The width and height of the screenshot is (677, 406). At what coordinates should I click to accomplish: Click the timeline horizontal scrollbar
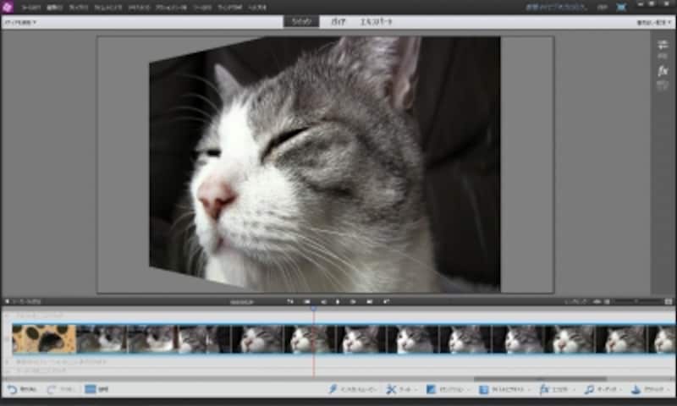pos(540,379)
